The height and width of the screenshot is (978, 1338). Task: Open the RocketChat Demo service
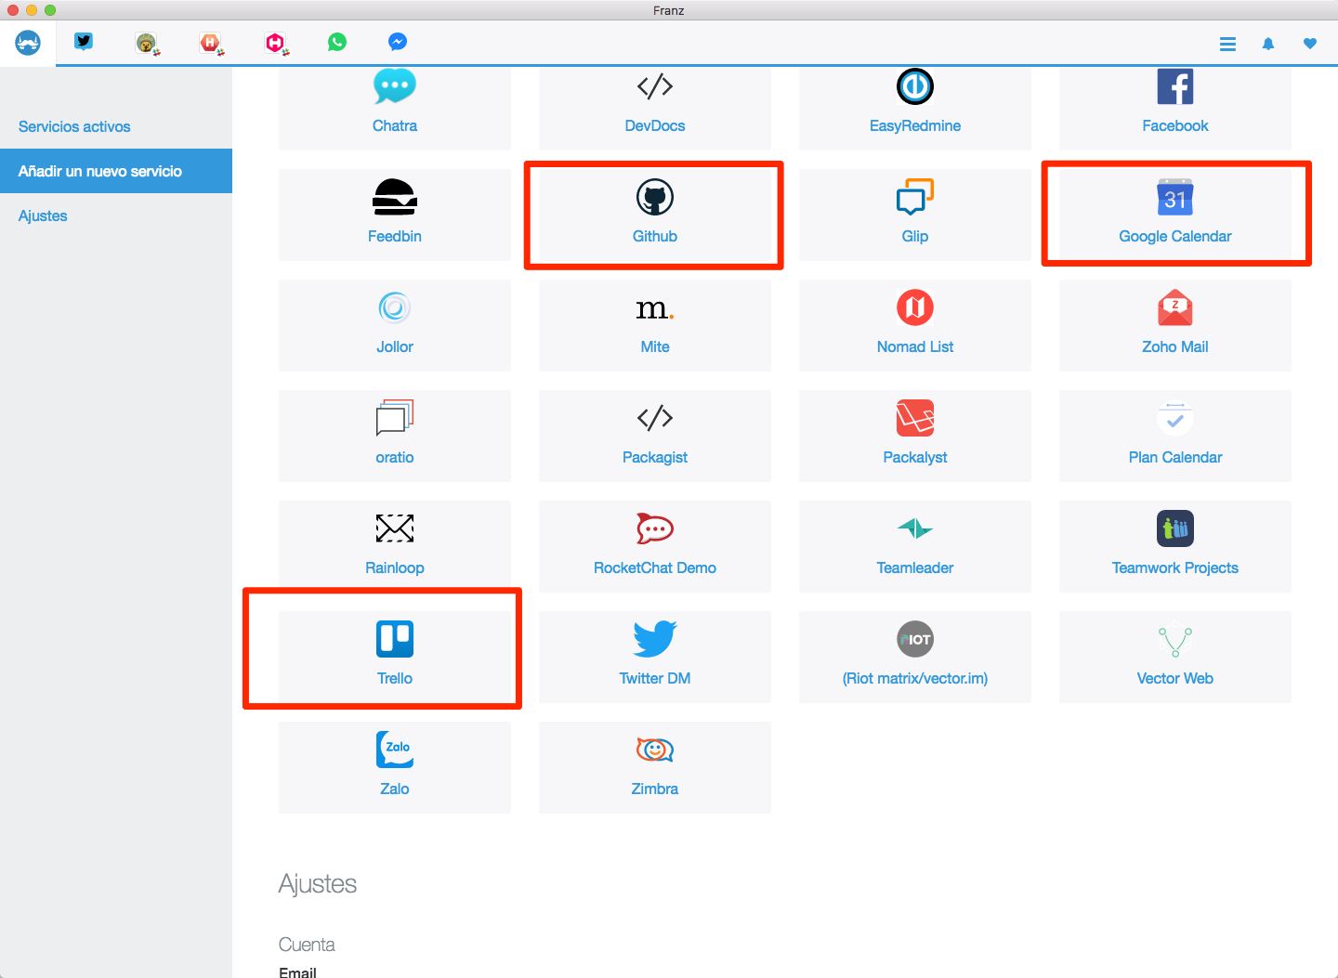654,546
